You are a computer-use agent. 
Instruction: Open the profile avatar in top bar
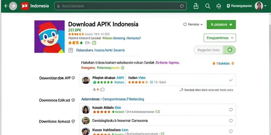(x=259, y=6)
